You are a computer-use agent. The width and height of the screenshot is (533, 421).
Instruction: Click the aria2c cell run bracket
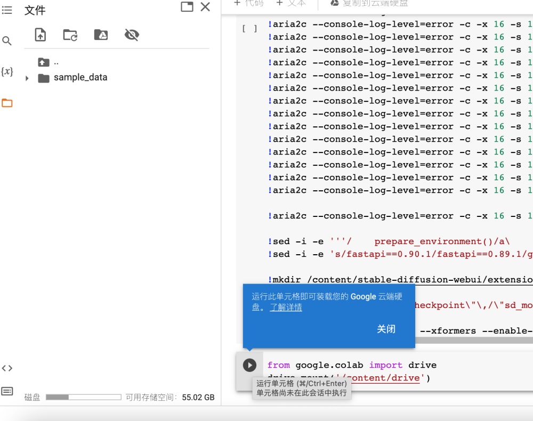coord(249,29)
